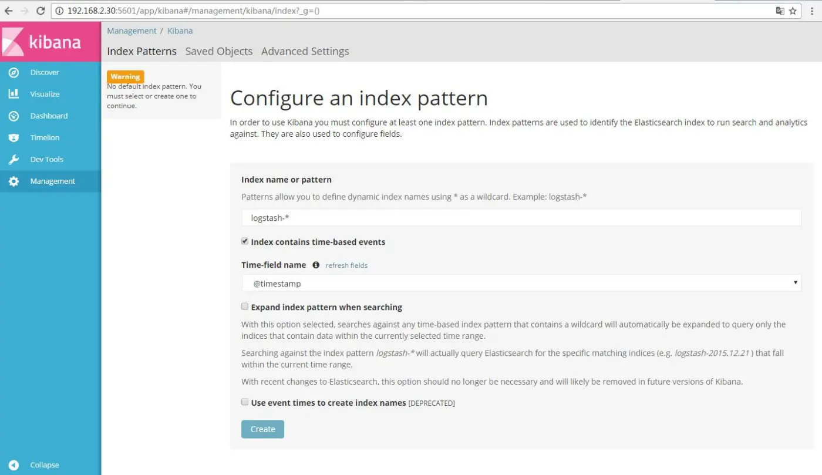
Task: Open the browser menu (three dots)
Action: [812, 11]
